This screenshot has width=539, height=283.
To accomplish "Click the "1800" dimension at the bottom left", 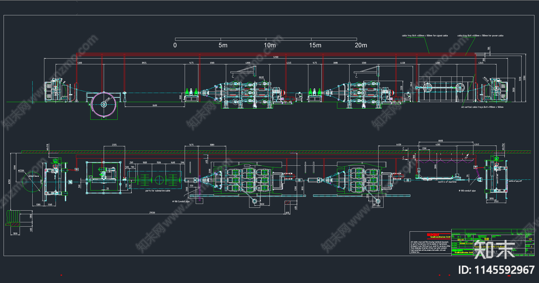I will (x=15, y=233).
